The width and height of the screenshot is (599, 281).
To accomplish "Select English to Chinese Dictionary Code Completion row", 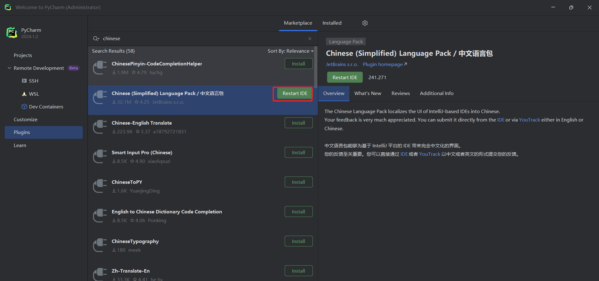I will (x=203, y=219).
